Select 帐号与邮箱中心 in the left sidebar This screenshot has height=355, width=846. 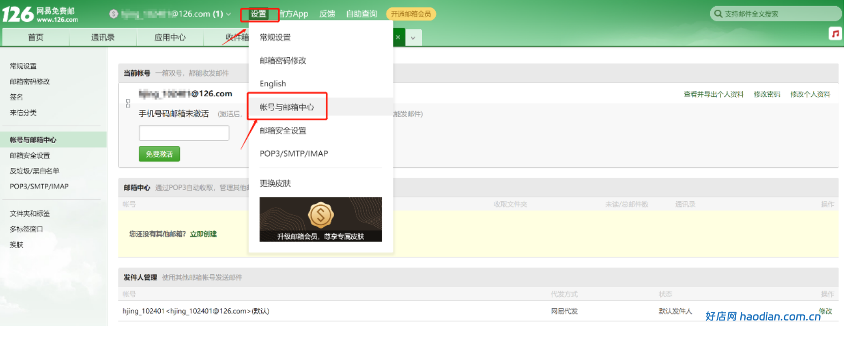33,139
